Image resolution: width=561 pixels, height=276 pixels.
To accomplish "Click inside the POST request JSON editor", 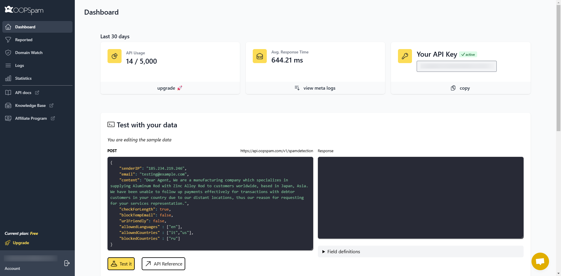I will 210,204.
